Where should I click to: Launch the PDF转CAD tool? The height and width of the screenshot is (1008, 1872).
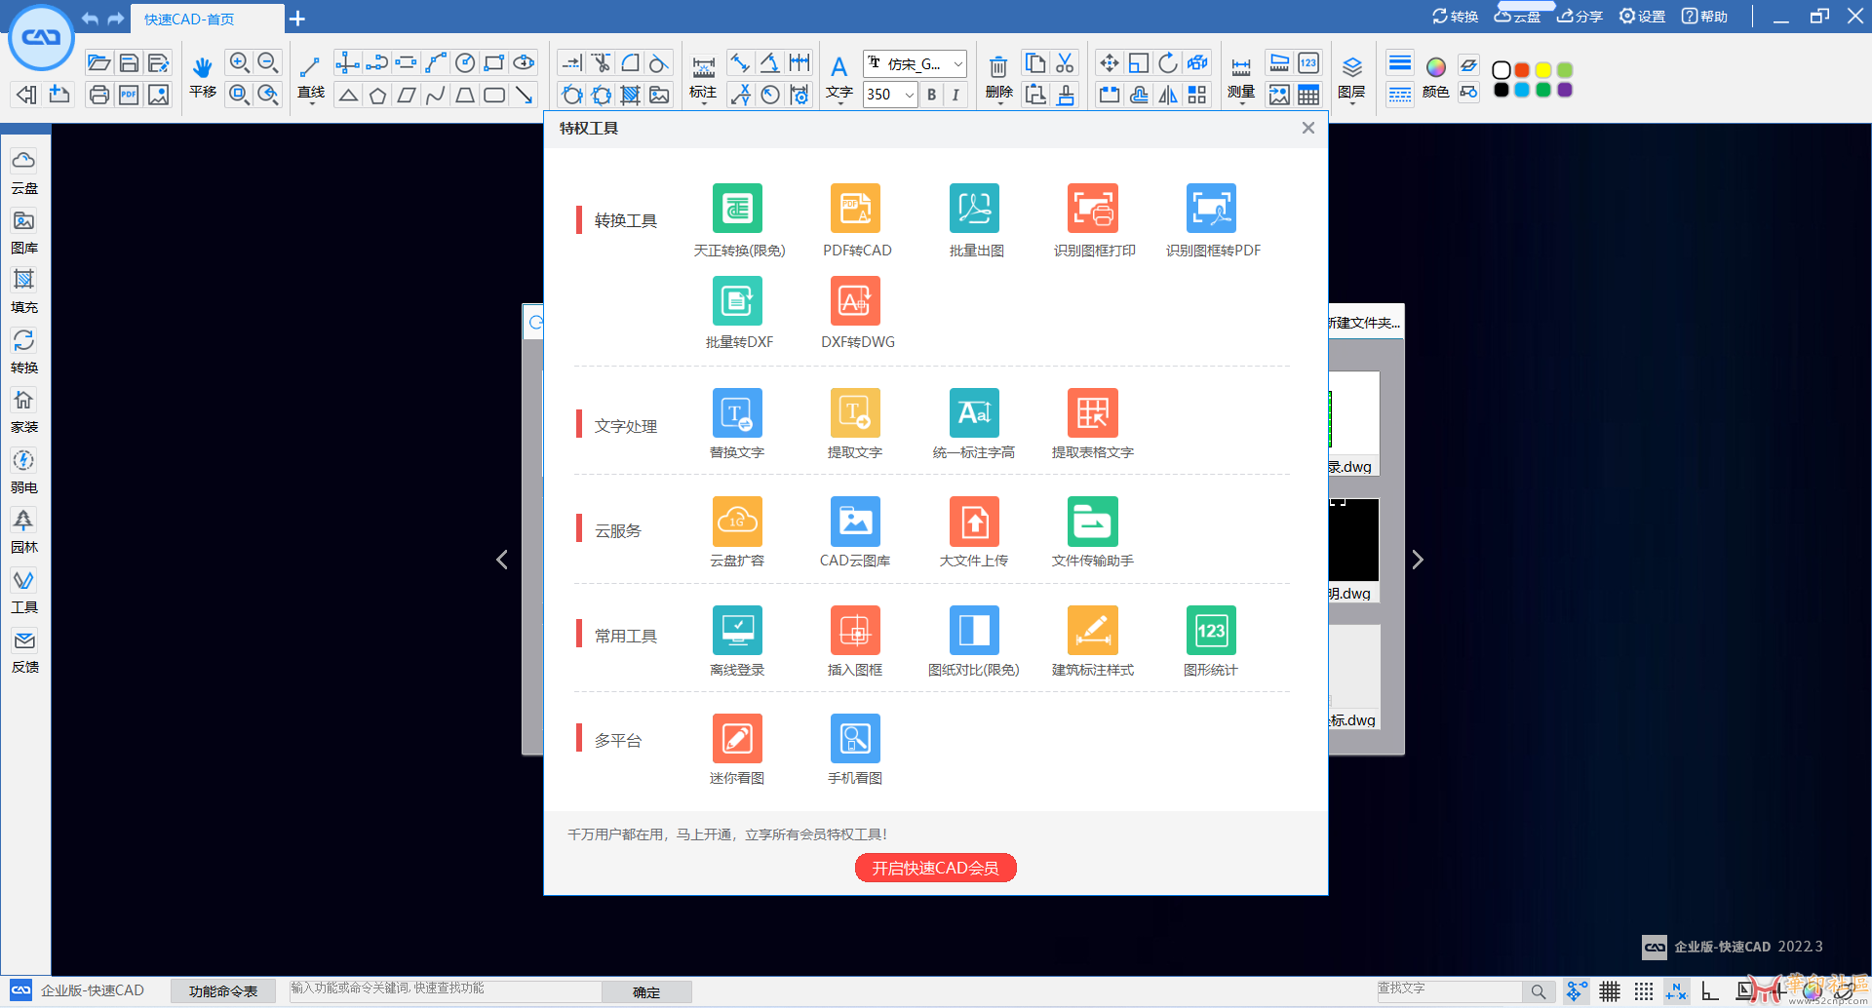856,220
